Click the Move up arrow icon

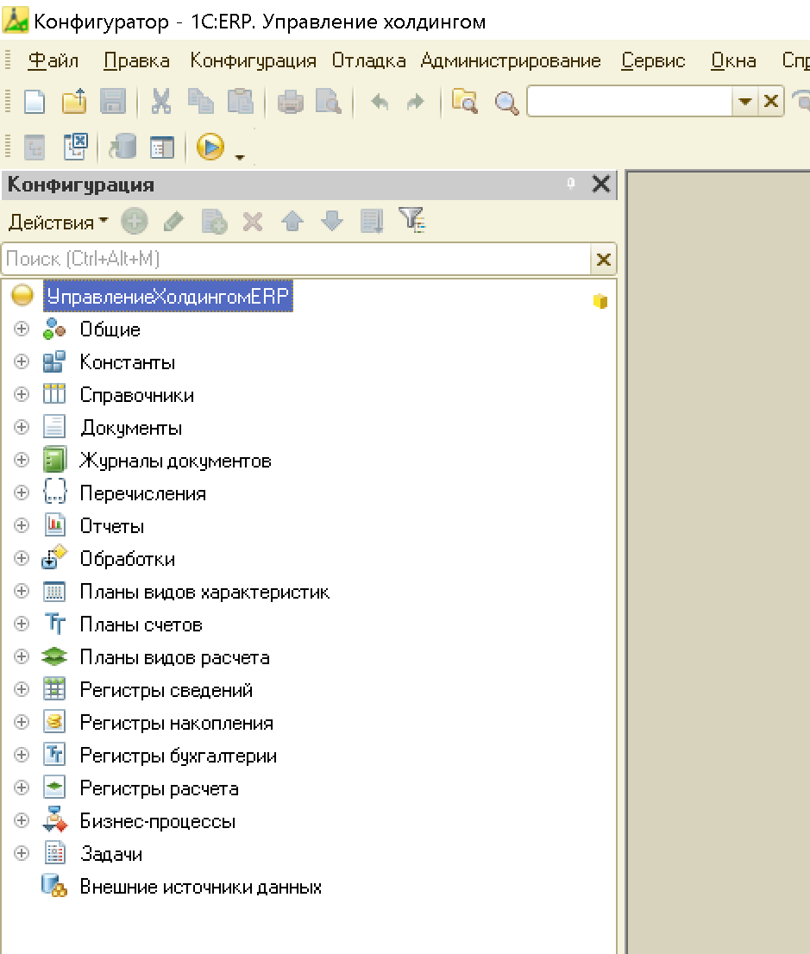tap(292, 221)
